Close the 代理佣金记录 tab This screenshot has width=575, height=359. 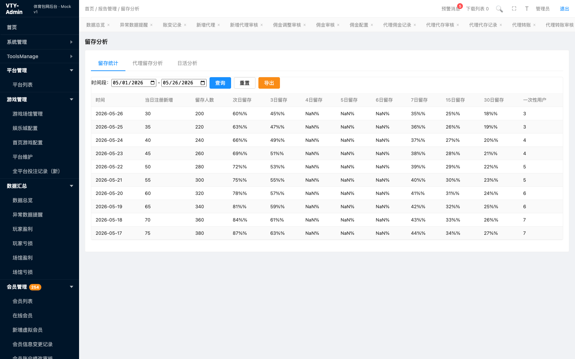pos(415,25)
